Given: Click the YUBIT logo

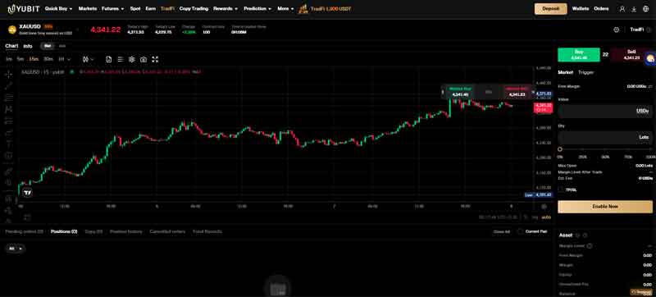Looking at the screenshot, I should click(x=25, y=8).
